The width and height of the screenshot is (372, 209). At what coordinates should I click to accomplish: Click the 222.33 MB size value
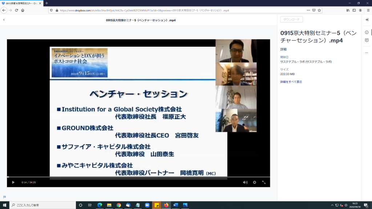click(287, 74)
